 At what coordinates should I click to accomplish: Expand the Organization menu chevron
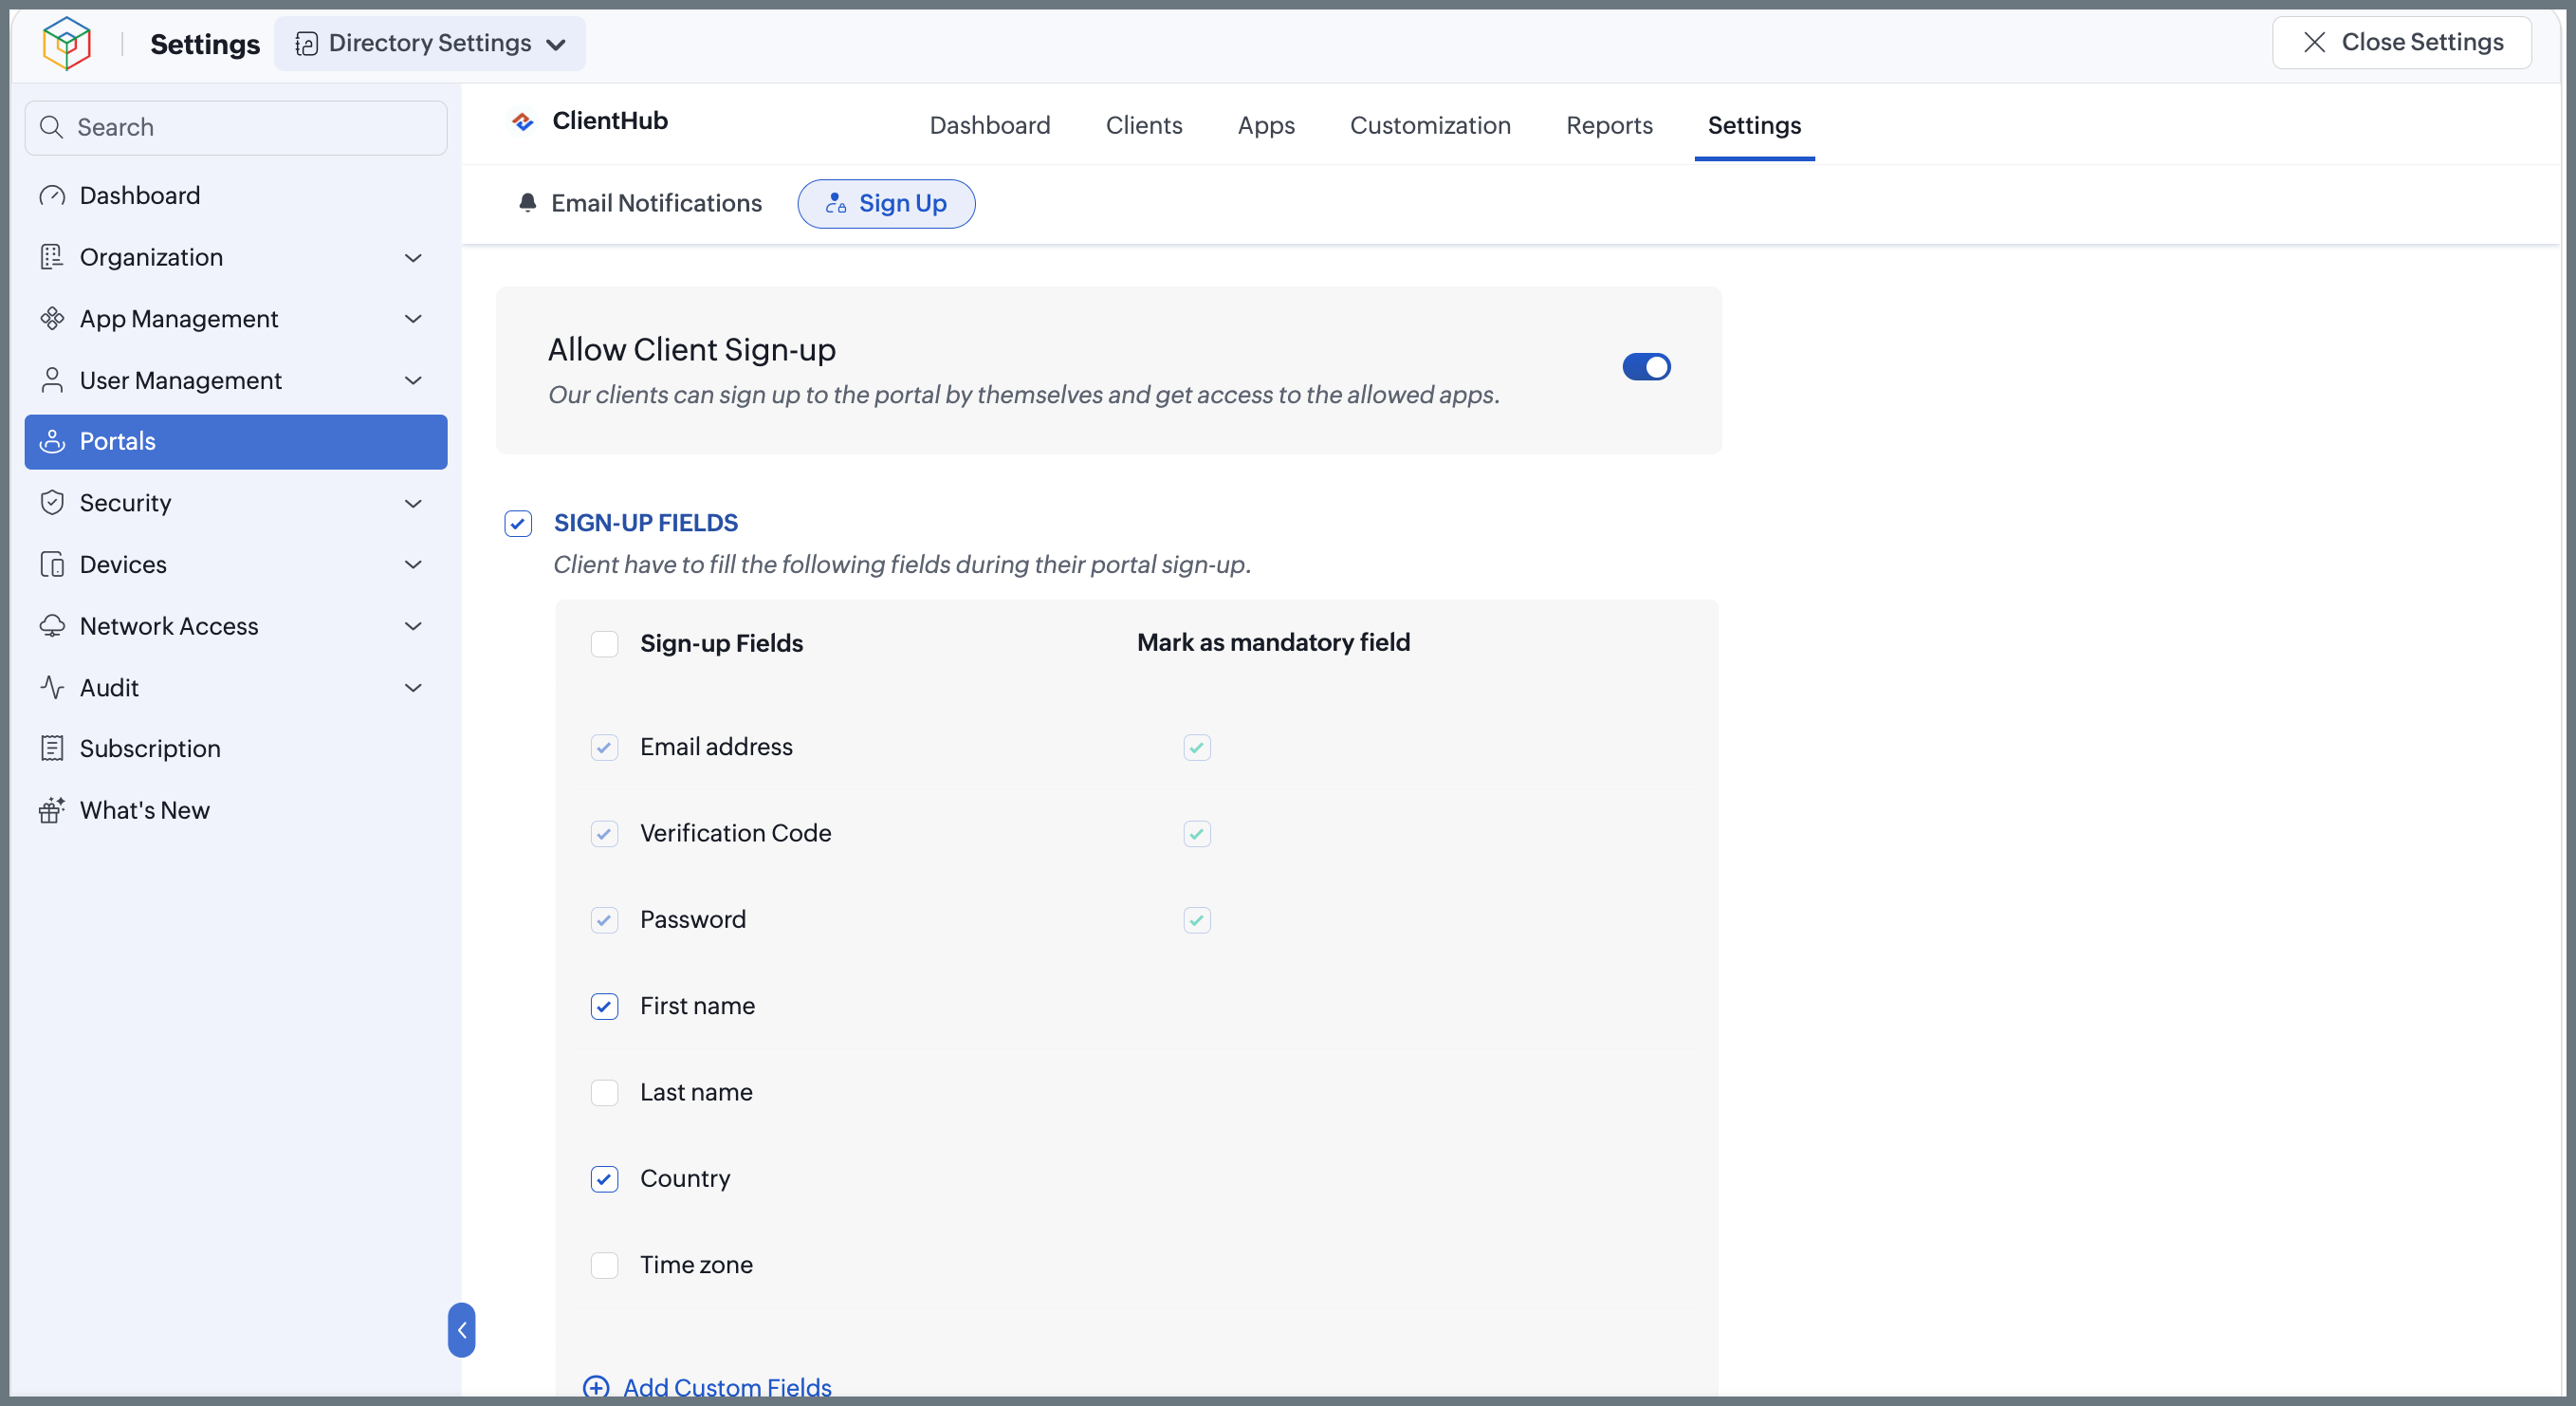click(413, 257)
